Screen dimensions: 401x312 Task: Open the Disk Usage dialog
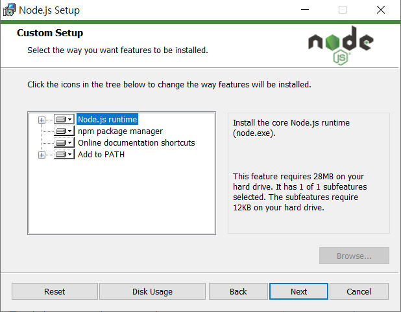[x=152, y=291]
